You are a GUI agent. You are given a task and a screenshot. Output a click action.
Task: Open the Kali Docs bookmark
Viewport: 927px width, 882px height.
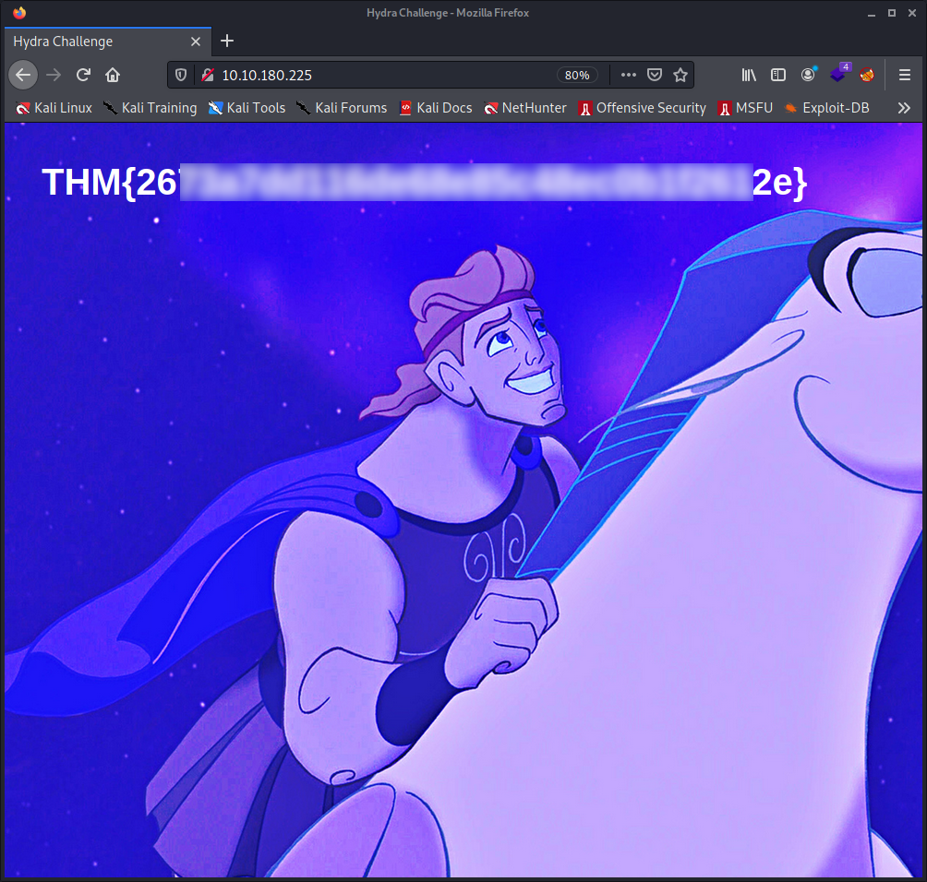click(x=436, y=108)
